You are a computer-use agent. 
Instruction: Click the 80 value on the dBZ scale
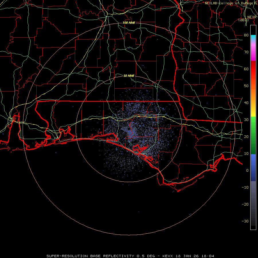[x=246, y=35]
